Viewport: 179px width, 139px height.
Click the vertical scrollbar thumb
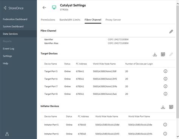[177, 62]
